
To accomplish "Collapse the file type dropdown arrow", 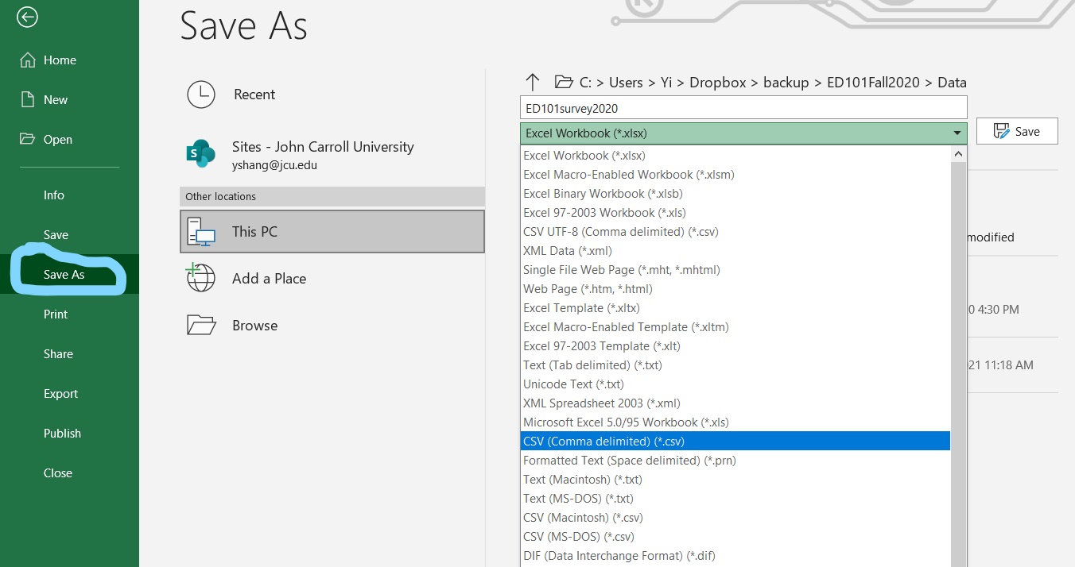I will (x=957, y=133).
